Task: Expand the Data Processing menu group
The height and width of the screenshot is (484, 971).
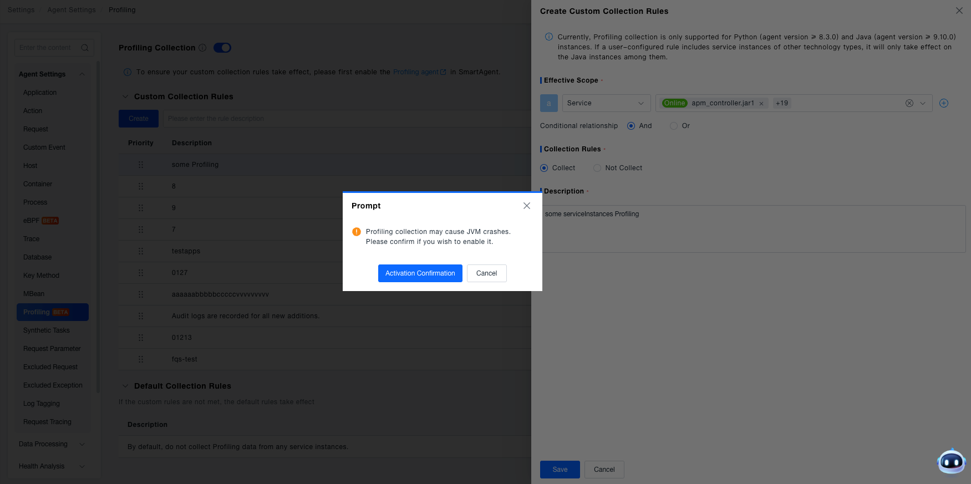Action: click(52, 444)
